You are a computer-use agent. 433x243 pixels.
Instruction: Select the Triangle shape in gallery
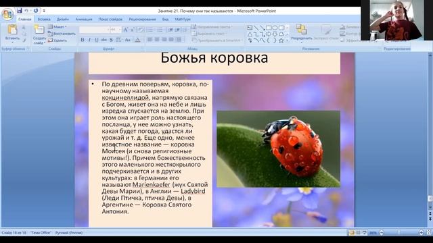coord(250,34)
